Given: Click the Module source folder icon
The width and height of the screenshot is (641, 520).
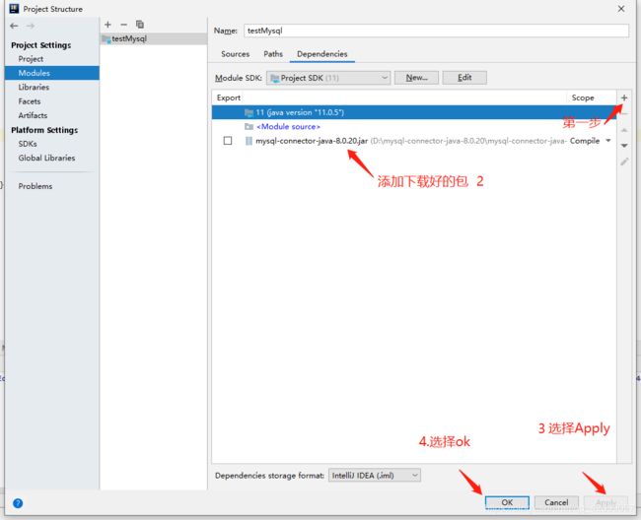Looking at the screenshot, I should (249, 126).
